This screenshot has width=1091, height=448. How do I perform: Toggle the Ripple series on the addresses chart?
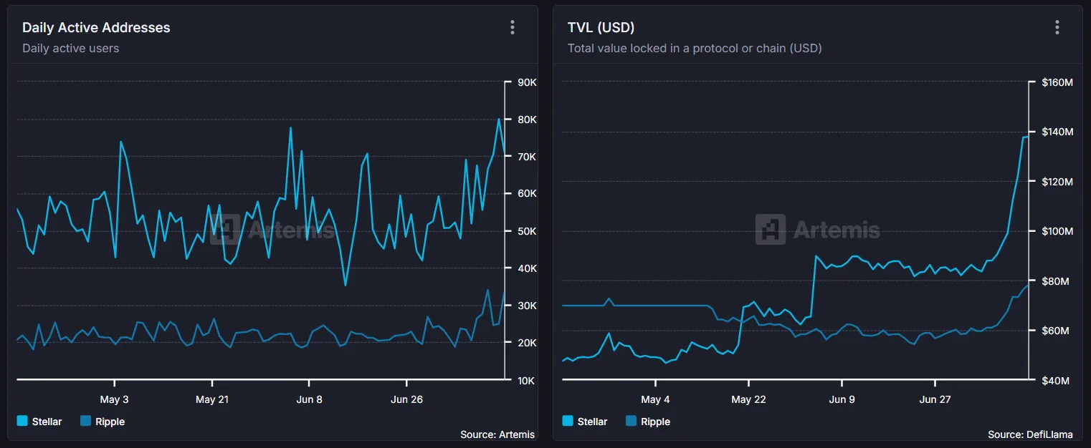click(103, 422)
